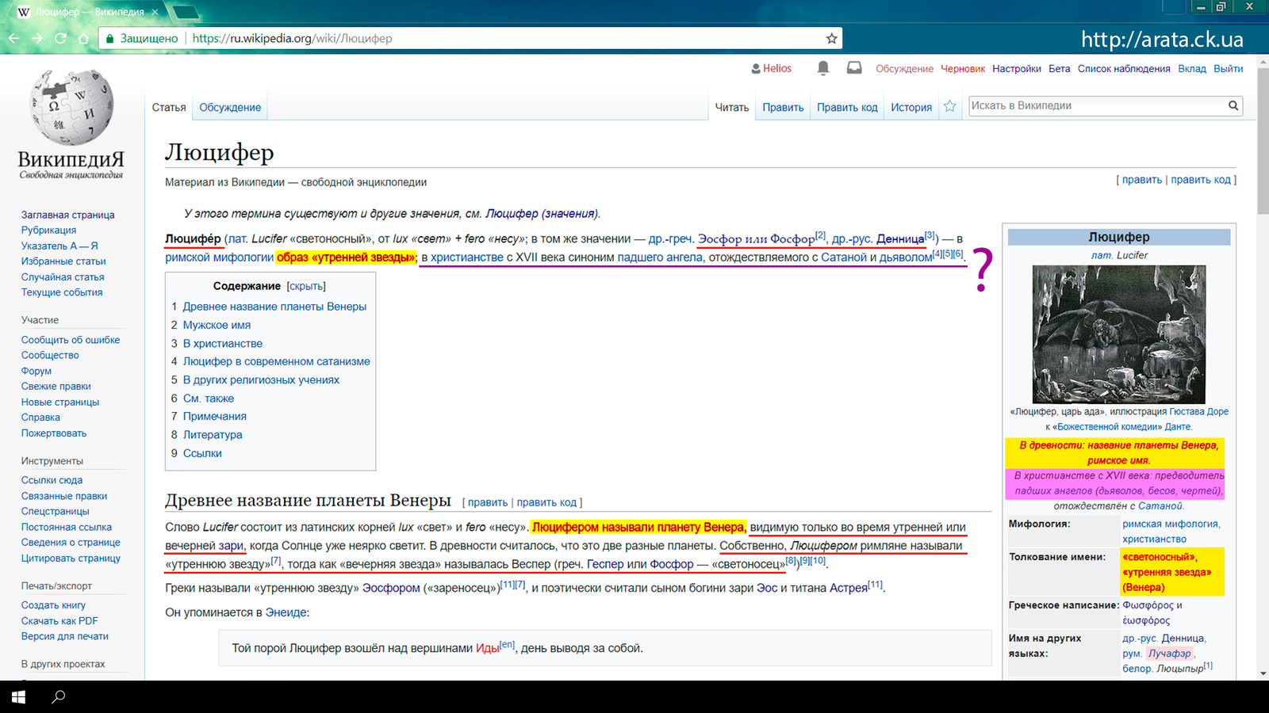Image resolution: width=1269 pixels, height=713 pixels.
Task: Open Энеиде link
Action: [x=286, y=612]
